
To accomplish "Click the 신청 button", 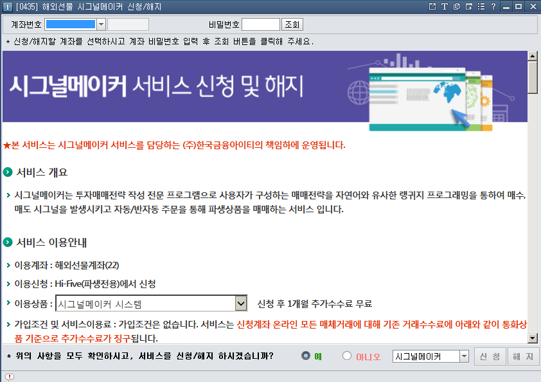I will tap(490, 356).
